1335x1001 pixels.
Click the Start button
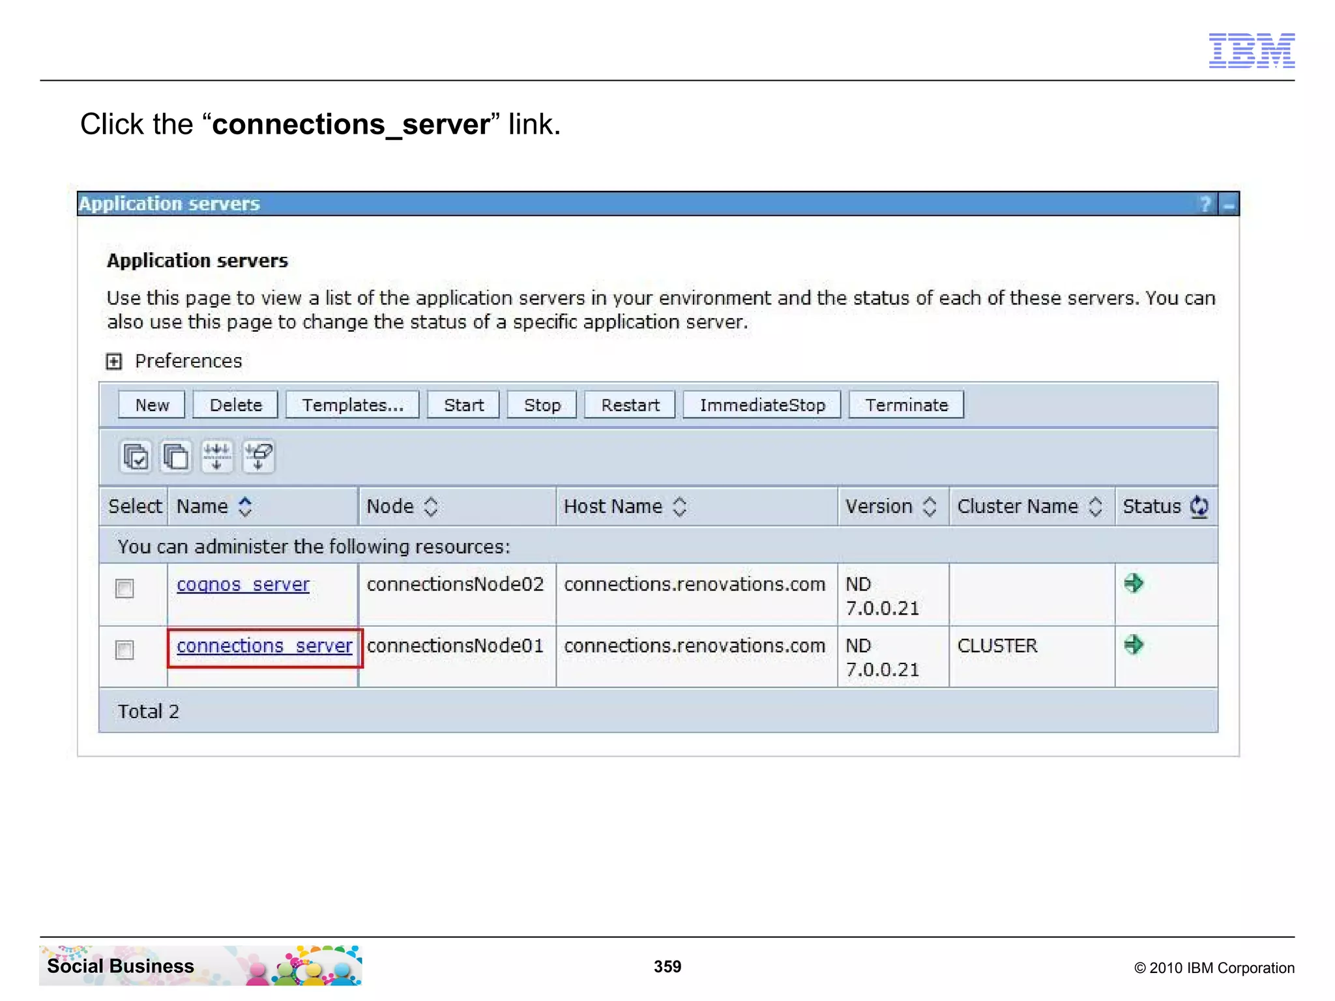coord(463,405)
